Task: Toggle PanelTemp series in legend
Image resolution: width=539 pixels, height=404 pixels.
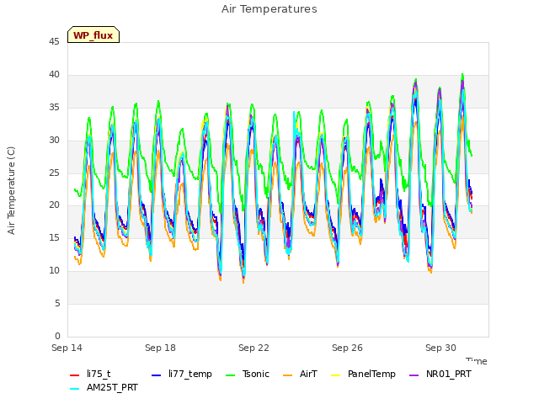Action: [363, 374]
